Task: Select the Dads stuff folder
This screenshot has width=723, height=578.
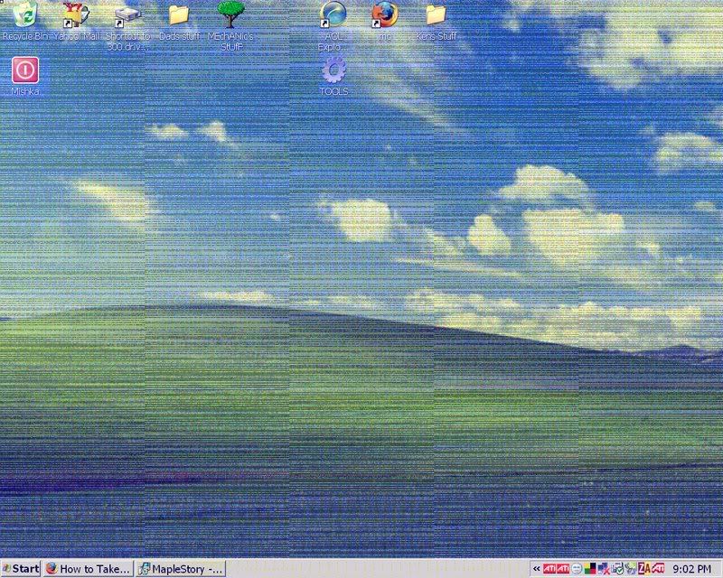Action: coord(179,21)
